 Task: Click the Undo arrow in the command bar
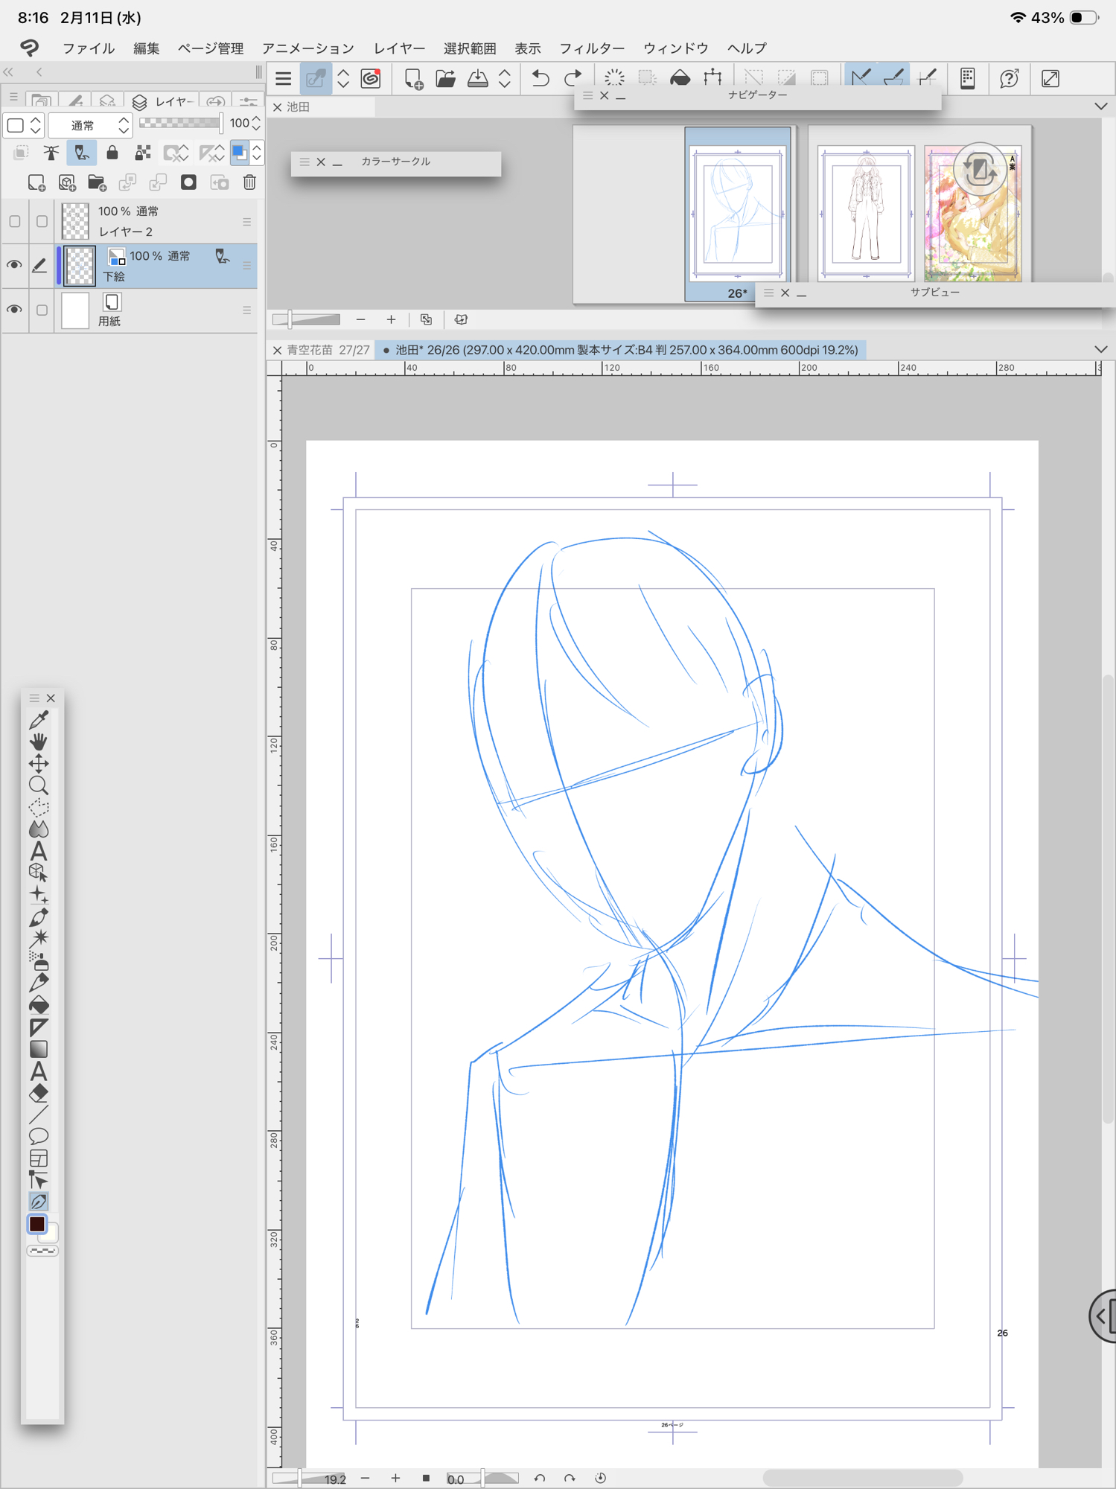point(541,78)
